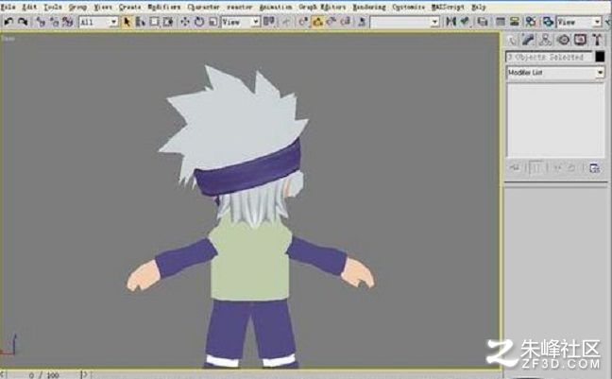
Task: Switch to the Display command panel tab
Action: click(580, 40)
